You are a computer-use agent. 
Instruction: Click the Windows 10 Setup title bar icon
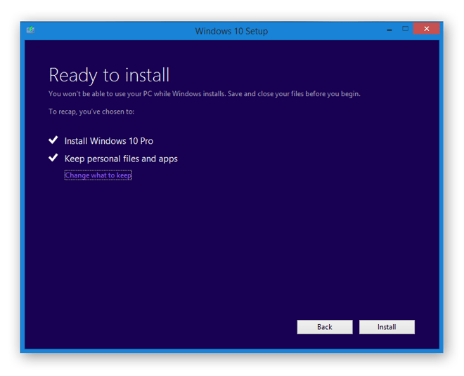(x=30, y=30)
